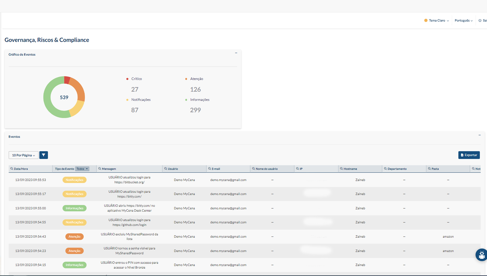Click Zaineb hostname in 09:54:15 row
Image resolution: width=487 pixels, height=276 pixels.
360,265
